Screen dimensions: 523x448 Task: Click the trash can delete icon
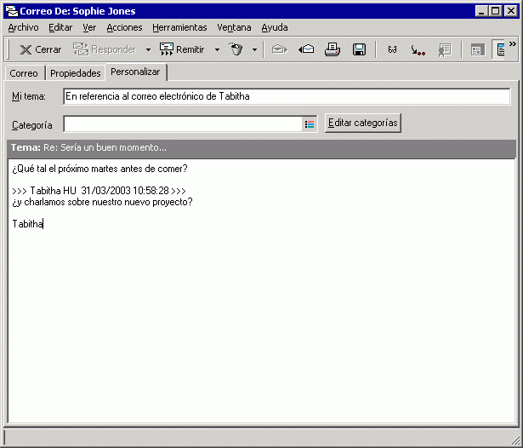[x=236, y=49]
